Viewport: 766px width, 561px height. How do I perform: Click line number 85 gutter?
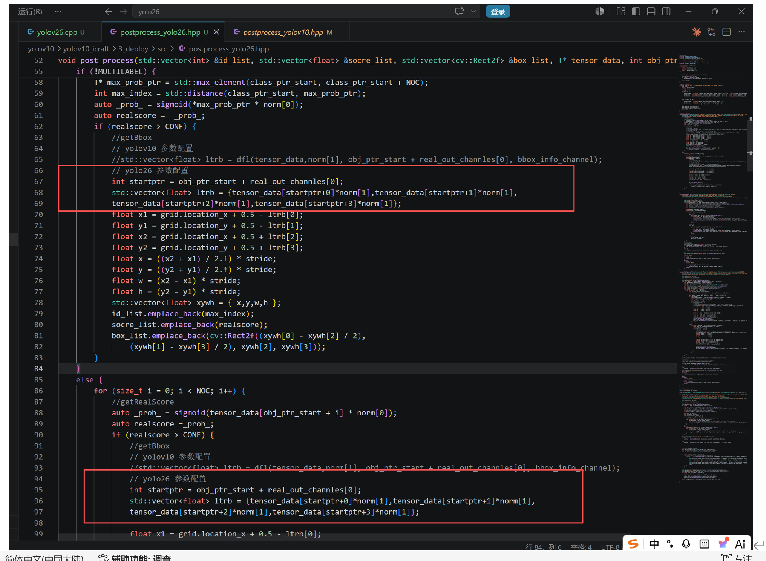pos(38,380)
